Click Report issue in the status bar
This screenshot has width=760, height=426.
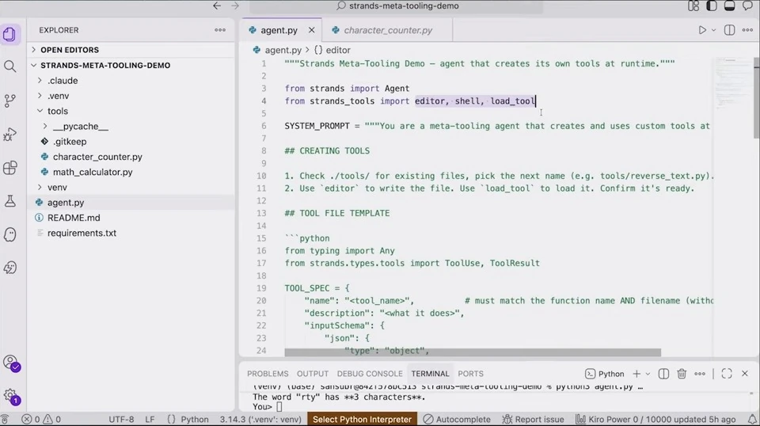pos(533,419)
